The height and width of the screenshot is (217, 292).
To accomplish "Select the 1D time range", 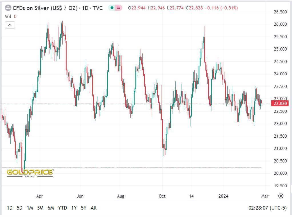I will coord(9,208).
